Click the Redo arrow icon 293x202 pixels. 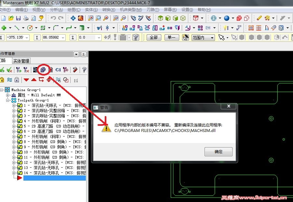pos(61,18)
